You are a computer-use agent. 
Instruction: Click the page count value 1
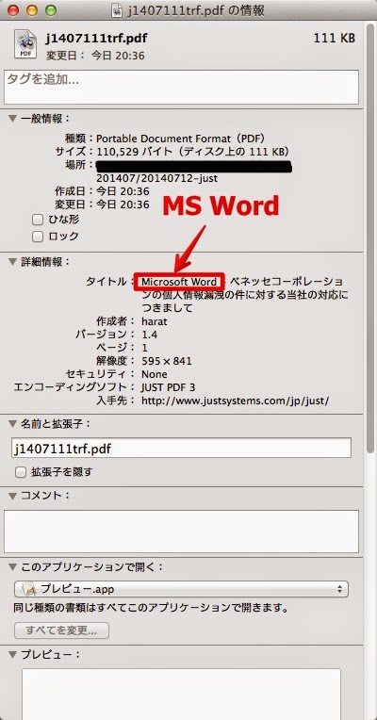143,348
